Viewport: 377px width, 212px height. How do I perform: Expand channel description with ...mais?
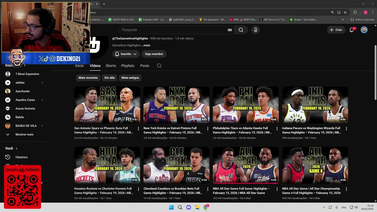coord(146,45)
